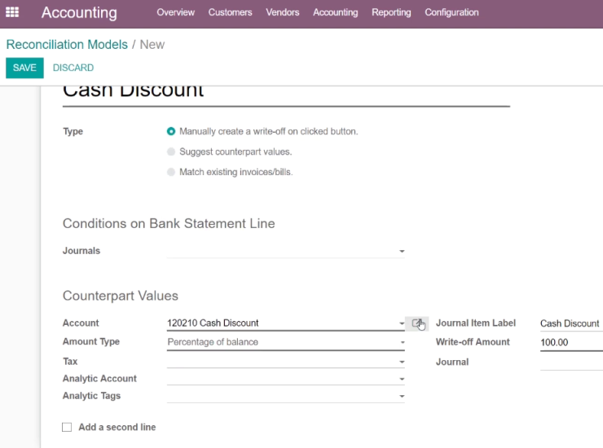Click the Journal Item Label field

[571, 323]
